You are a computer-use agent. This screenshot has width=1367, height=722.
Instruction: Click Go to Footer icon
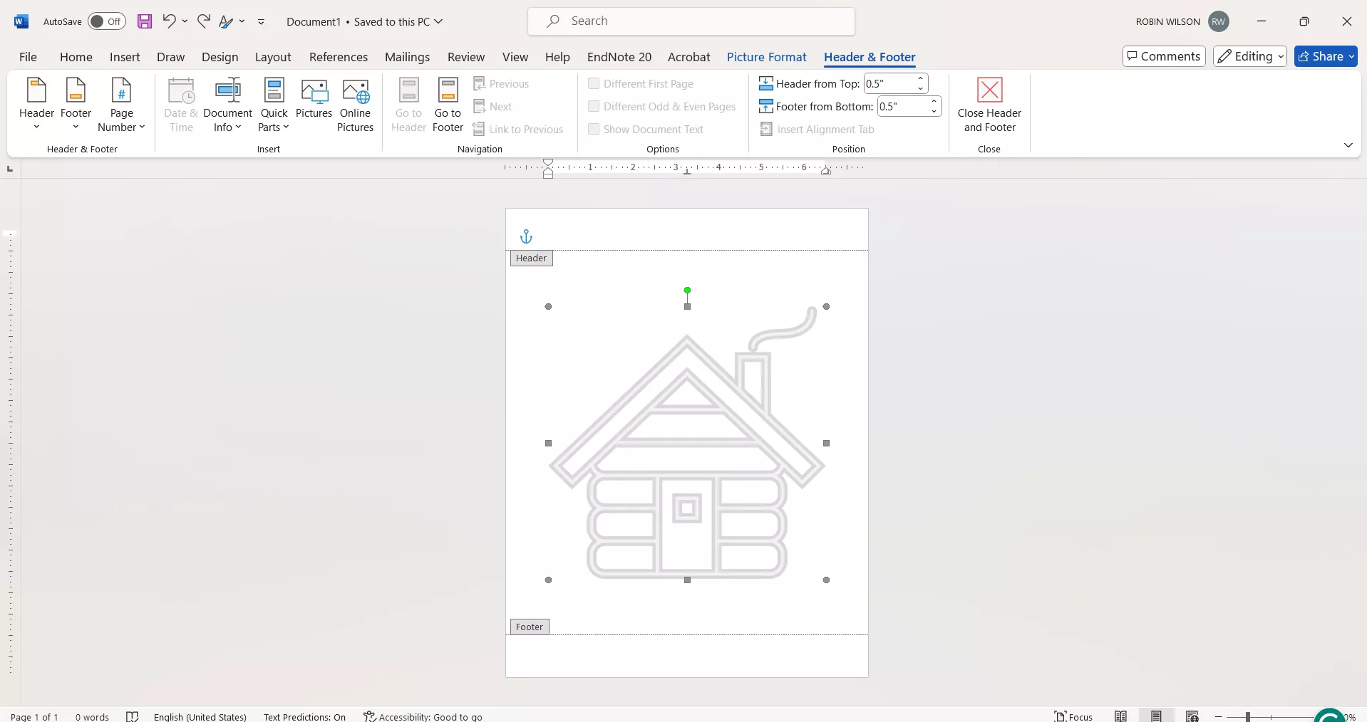[x=448, y=105]
